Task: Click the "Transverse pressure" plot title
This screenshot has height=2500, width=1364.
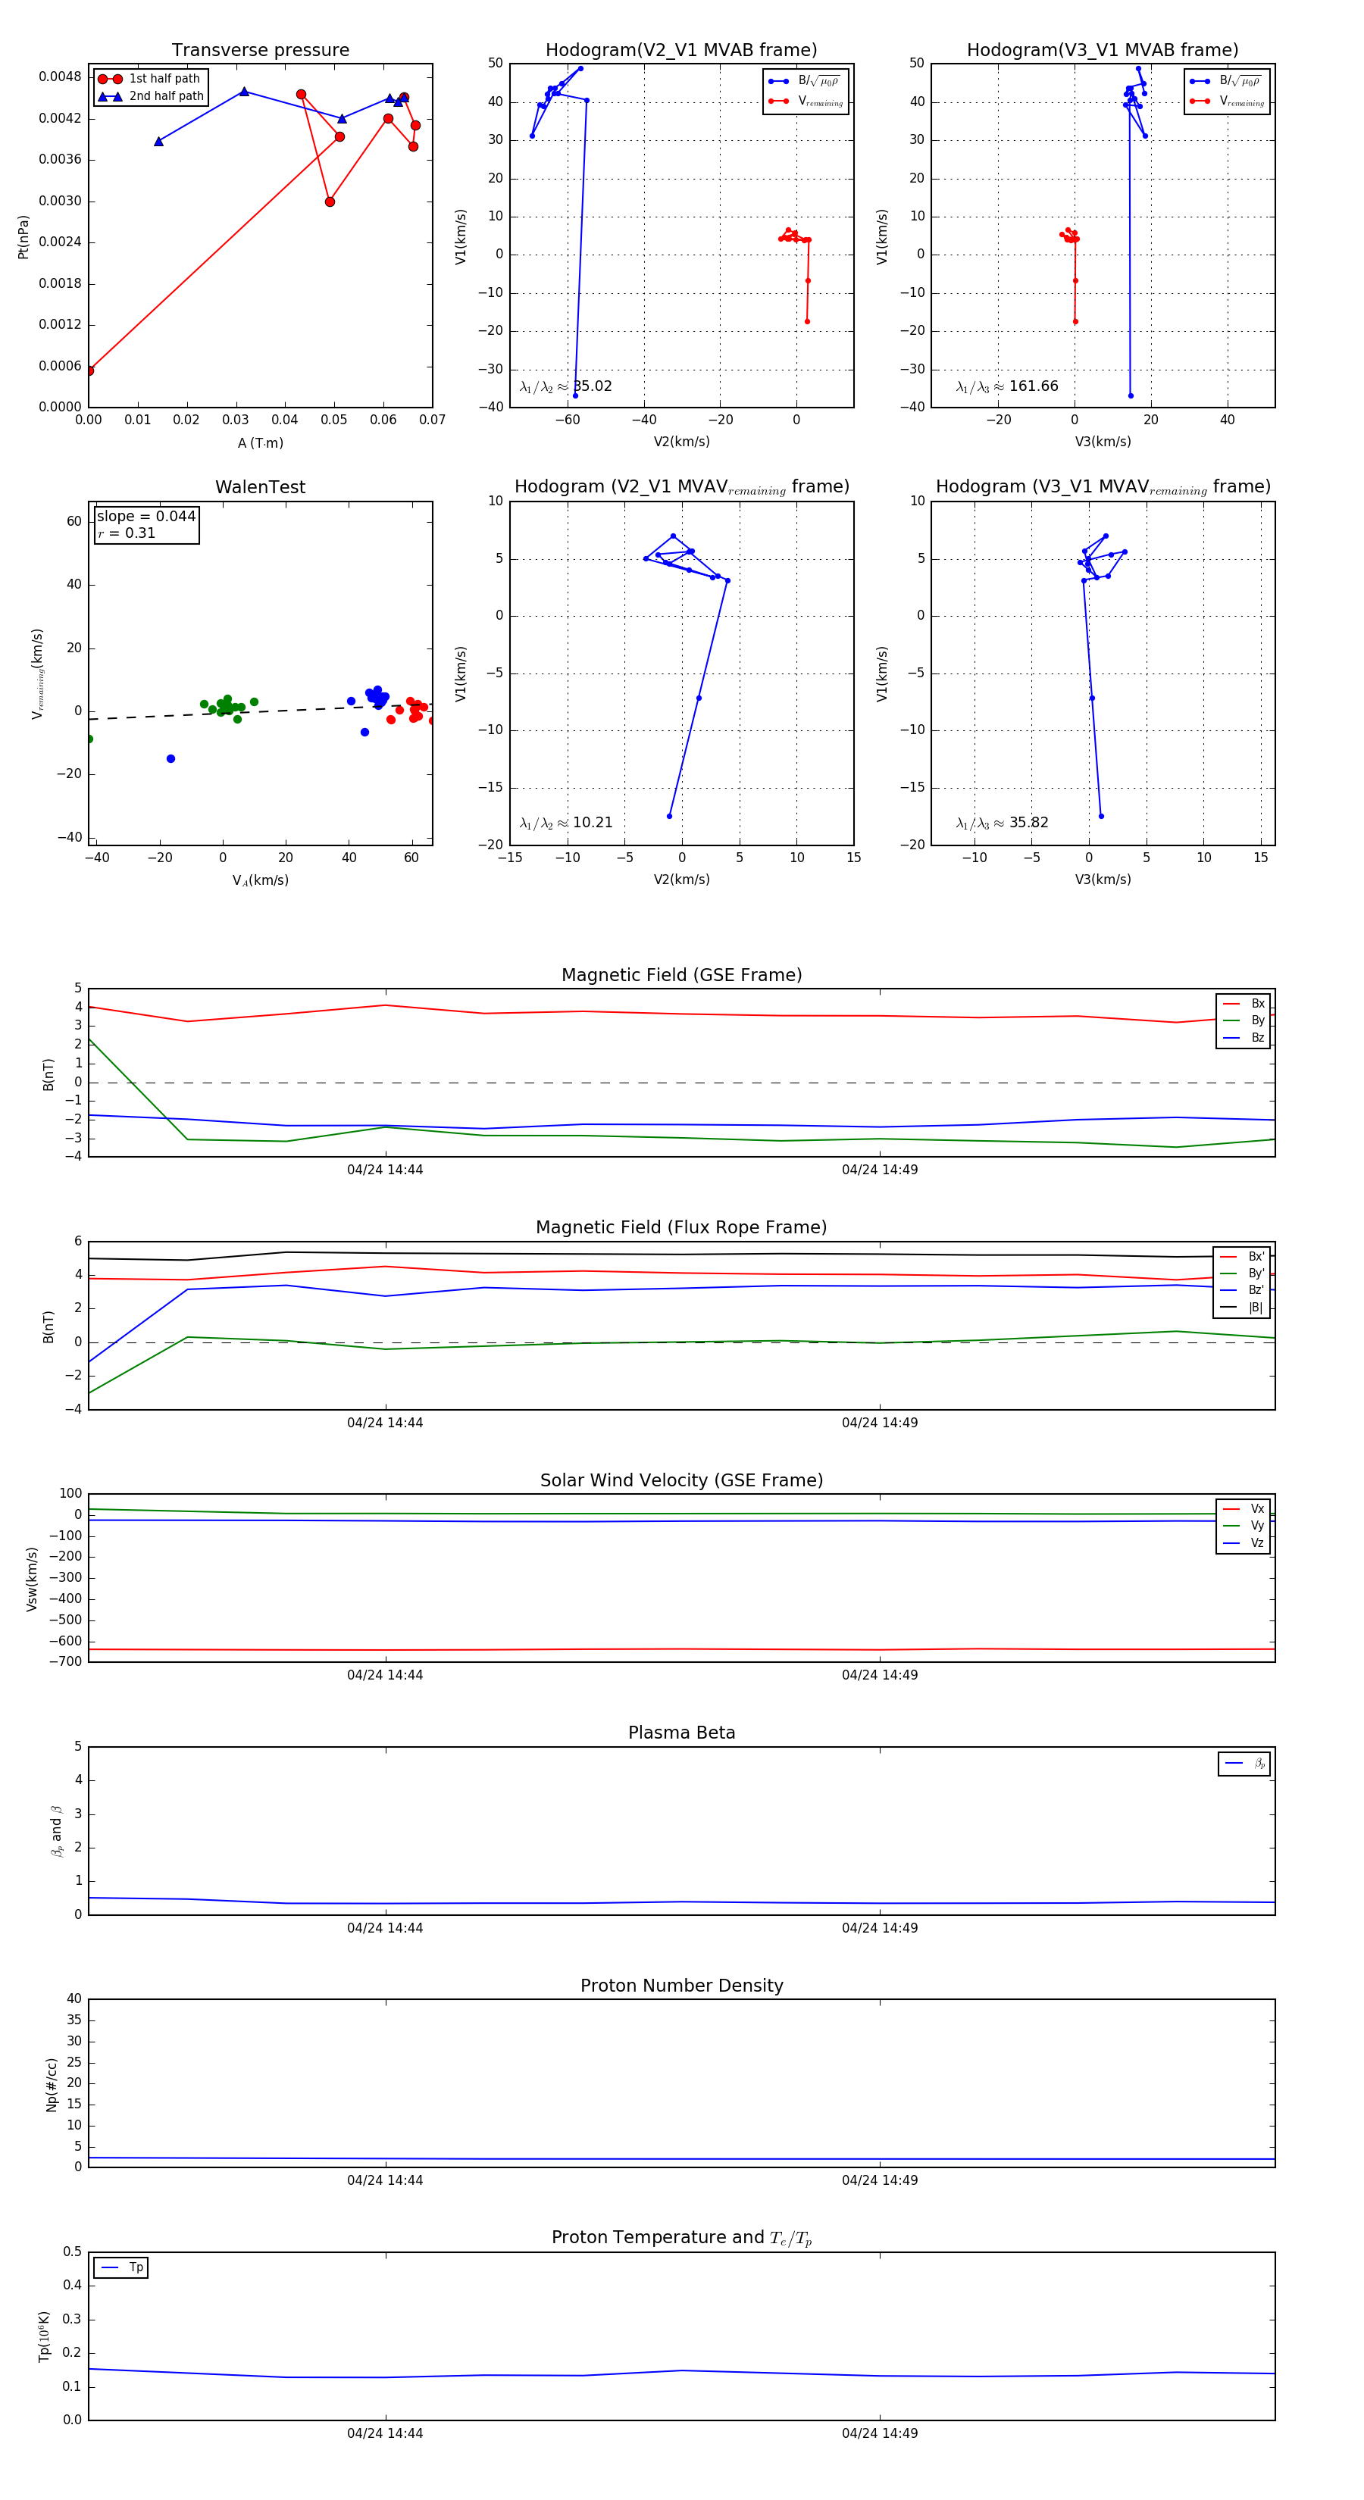Action: tap(260, 51)
